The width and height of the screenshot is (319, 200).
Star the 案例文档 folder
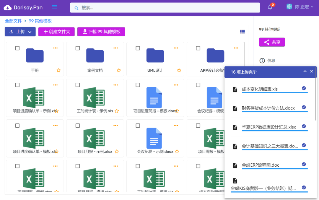(x=119, y=70)
